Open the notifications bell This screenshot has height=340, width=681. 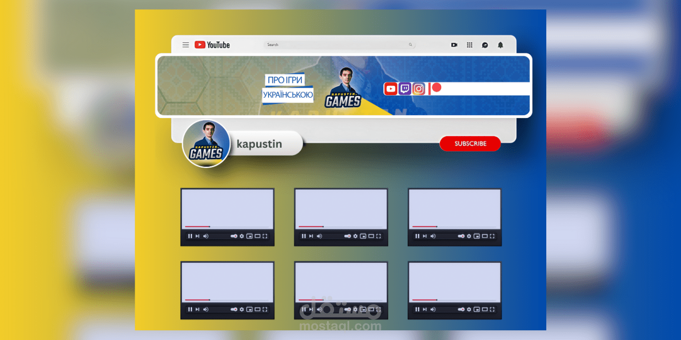click(x=500, y=45)
